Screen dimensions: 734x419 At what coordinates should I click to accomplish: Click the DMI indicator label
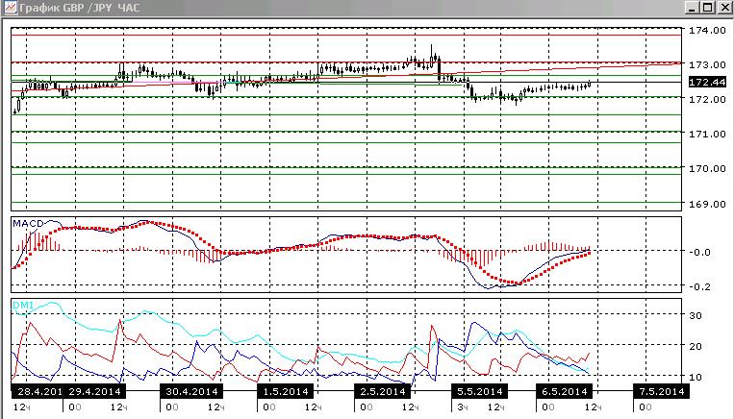(23, 306)
